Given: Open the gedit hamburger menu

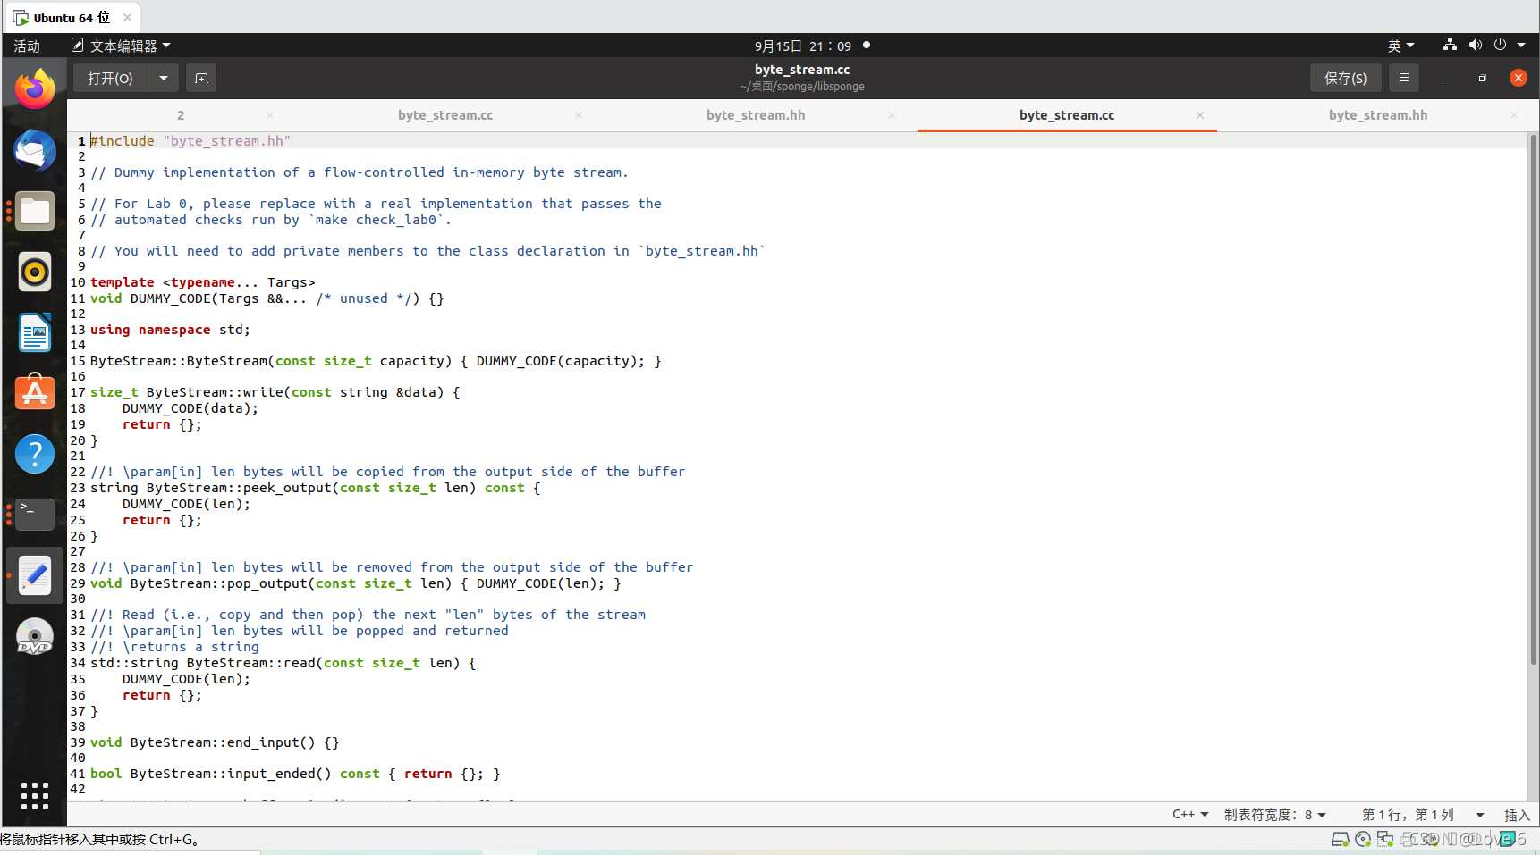Looking at the screenshot, I should [x=1404, y=79].
